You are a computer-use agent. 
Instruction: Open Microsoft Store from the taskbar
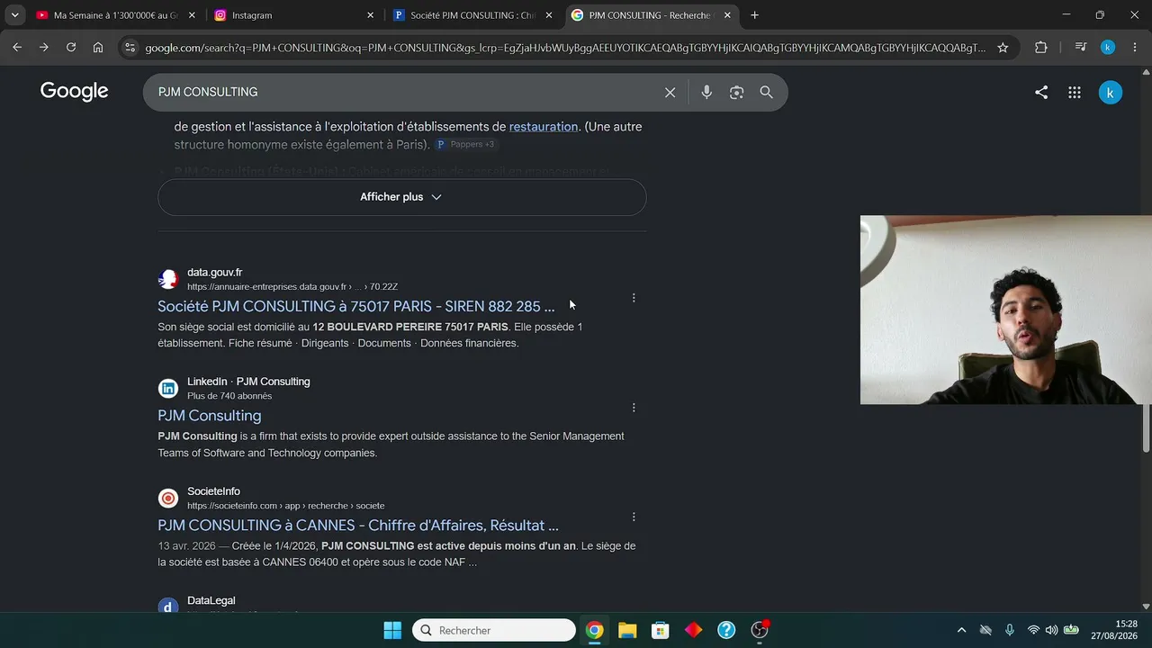coord(661,630)
